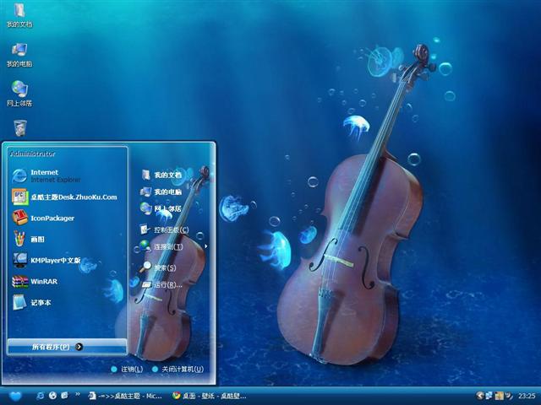Open 我的文档 in Start menu right pane
The height and width of the screenshot is (405, 541).
point(161,175)
